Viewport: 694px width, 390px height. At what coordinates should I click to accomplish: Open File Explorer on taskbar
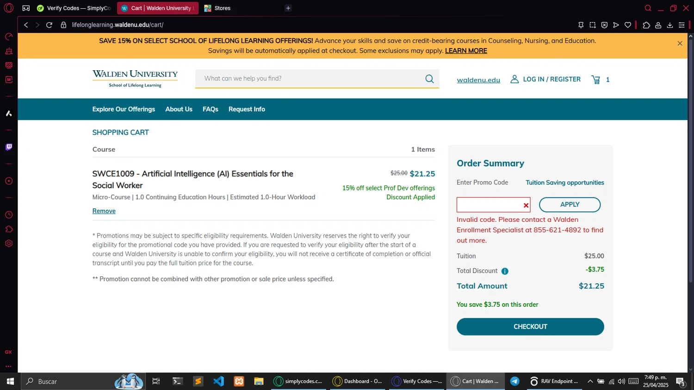click(259, 381)
